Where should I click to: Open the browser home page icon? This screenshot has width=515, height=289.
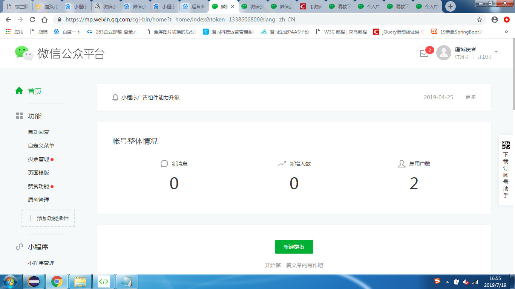pyautogui.click(x=44, y=20)
